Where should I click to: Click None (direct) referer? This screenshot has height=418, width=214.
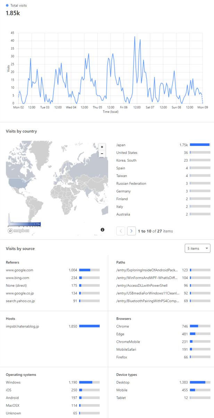[16, 285]
